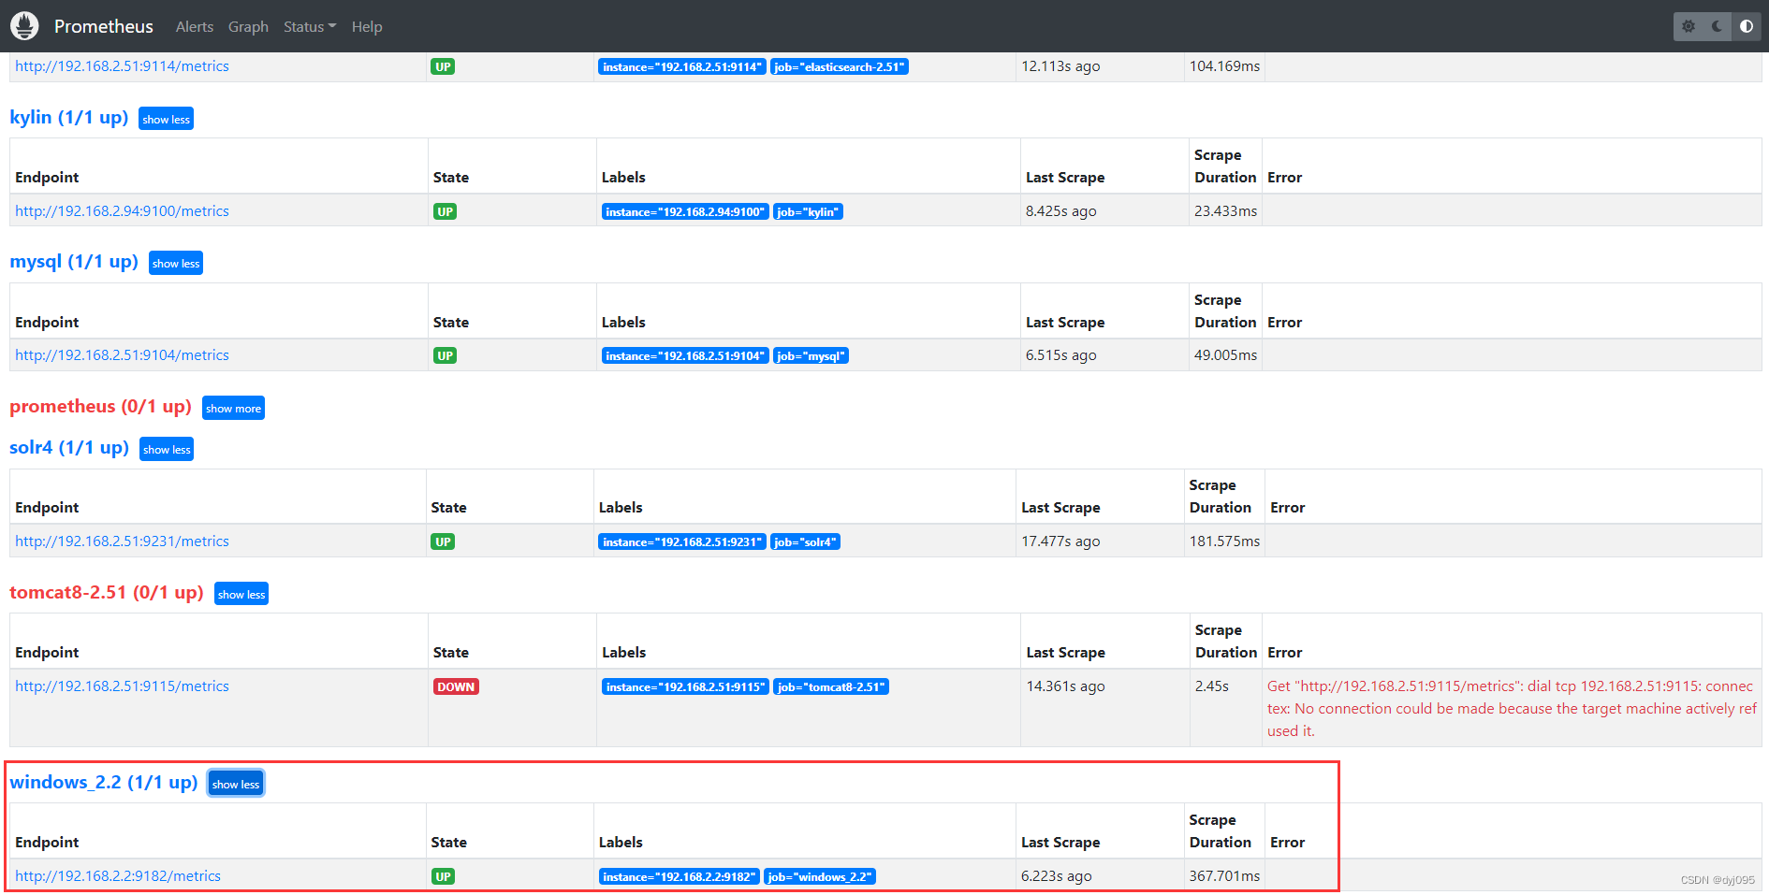The image size is (1769, 895).
Task: Click the 12.113s ago last scrape value
Action: [x=1060, y=66]
